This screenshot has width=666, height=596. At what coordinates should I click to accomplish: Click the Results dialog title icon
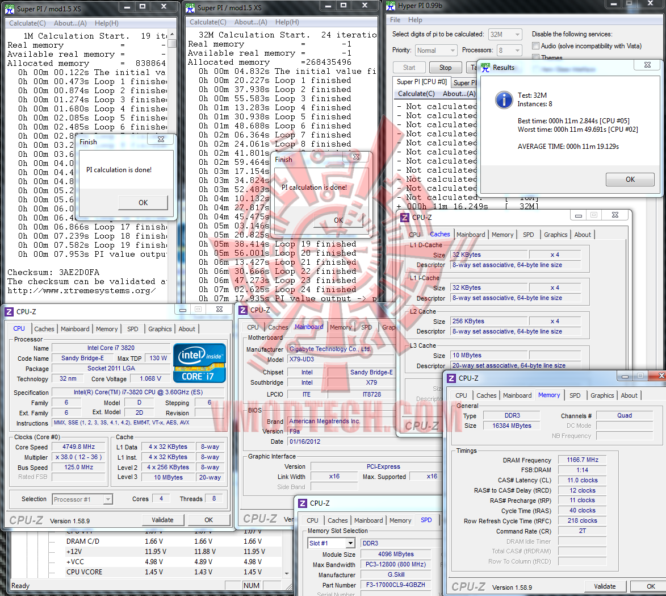click(485, 67)
